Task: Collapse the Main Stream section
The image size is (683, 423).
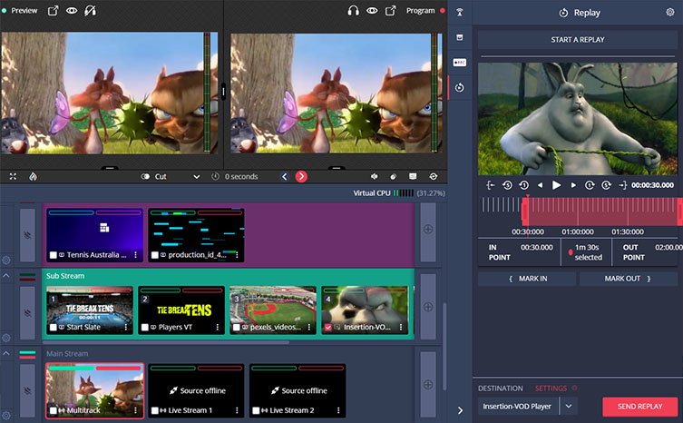Action: pos(6,353)
